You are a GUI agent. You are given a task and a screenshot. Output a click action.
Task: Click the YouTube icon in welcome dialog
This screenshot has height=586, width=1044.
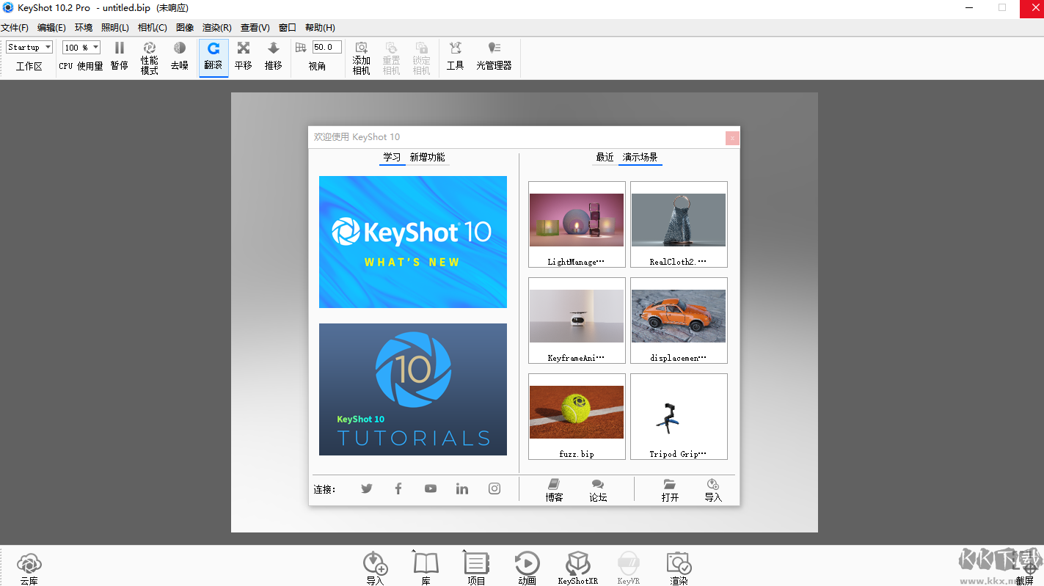pos(431,488)
